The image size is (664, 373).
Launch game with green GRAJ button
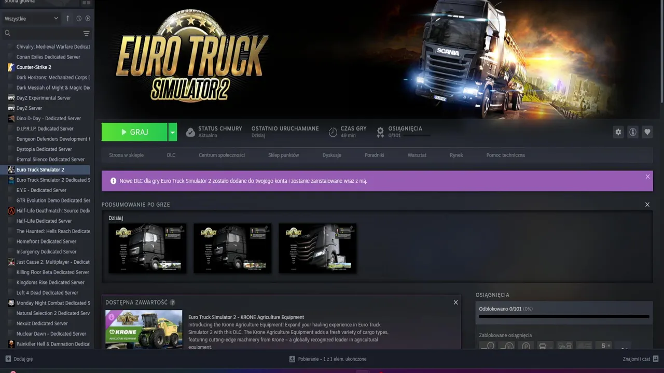click(134, 132)
